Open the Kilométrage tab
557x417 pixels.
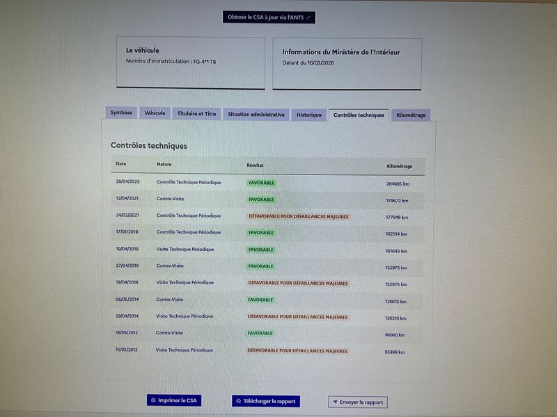pyautogui.click(x=411, y=115)
